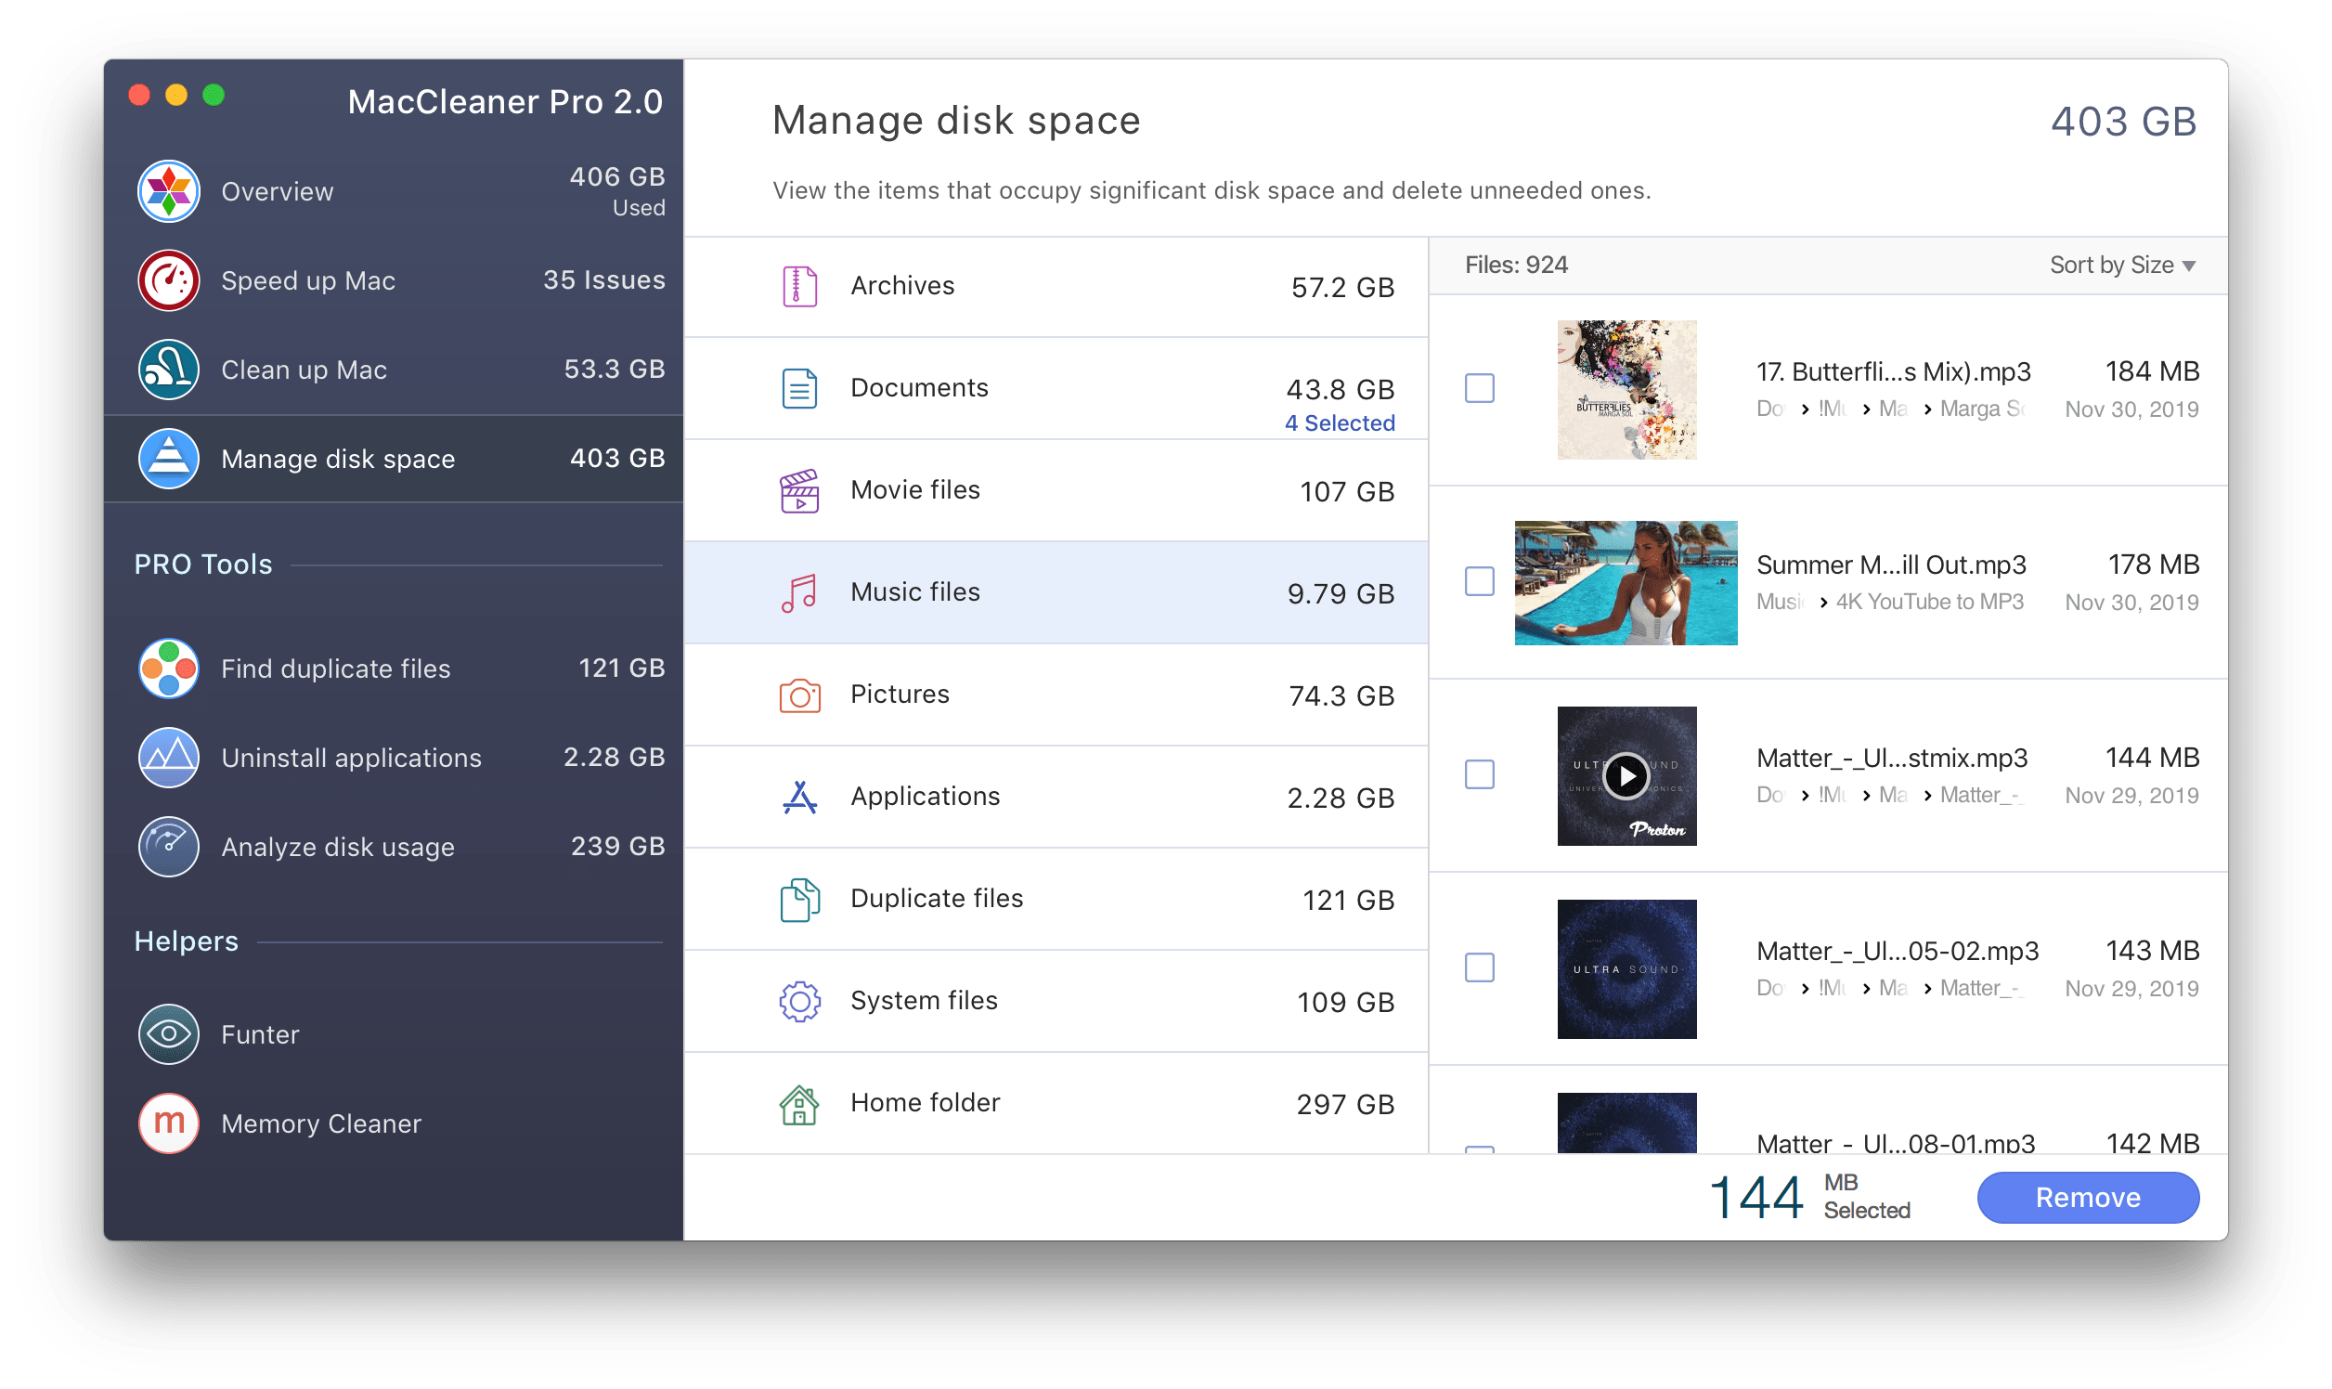This screenshot has width=2332, height=1389.
Task: Open Uninstall applications tool
Action: (393, 758)
